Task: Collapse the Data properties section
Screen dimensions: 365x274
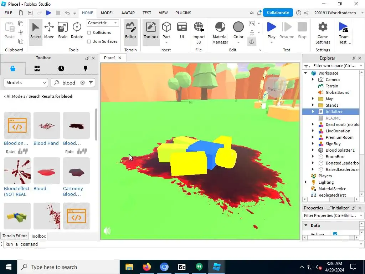Action: click(306, 225)
